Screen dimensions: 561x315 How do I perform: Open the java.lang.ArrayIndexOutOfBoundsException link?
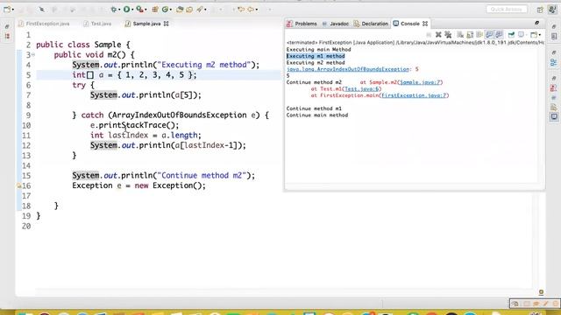pyautogui.click(x=348, y=69)
